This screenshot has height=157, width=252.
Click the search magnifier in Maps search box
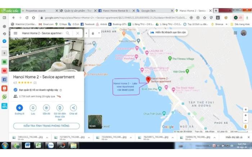[68, 33]
